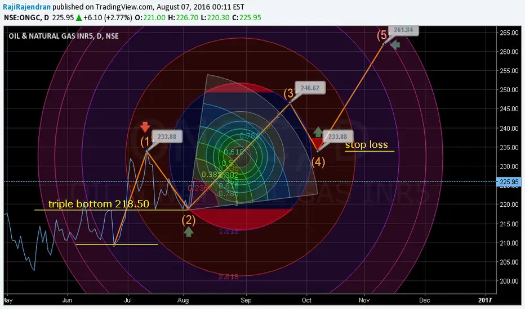Click the 2017 label on time axis
Viewport: 525px width, 309px height.
click(485, 300)
